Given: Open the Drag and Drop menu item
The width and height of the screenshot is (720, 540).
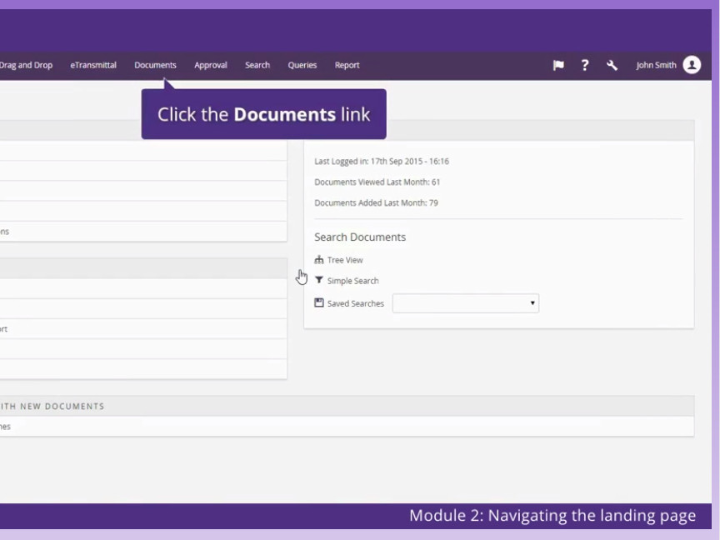Looking at the screenshot, I should (x=26, y=65).
